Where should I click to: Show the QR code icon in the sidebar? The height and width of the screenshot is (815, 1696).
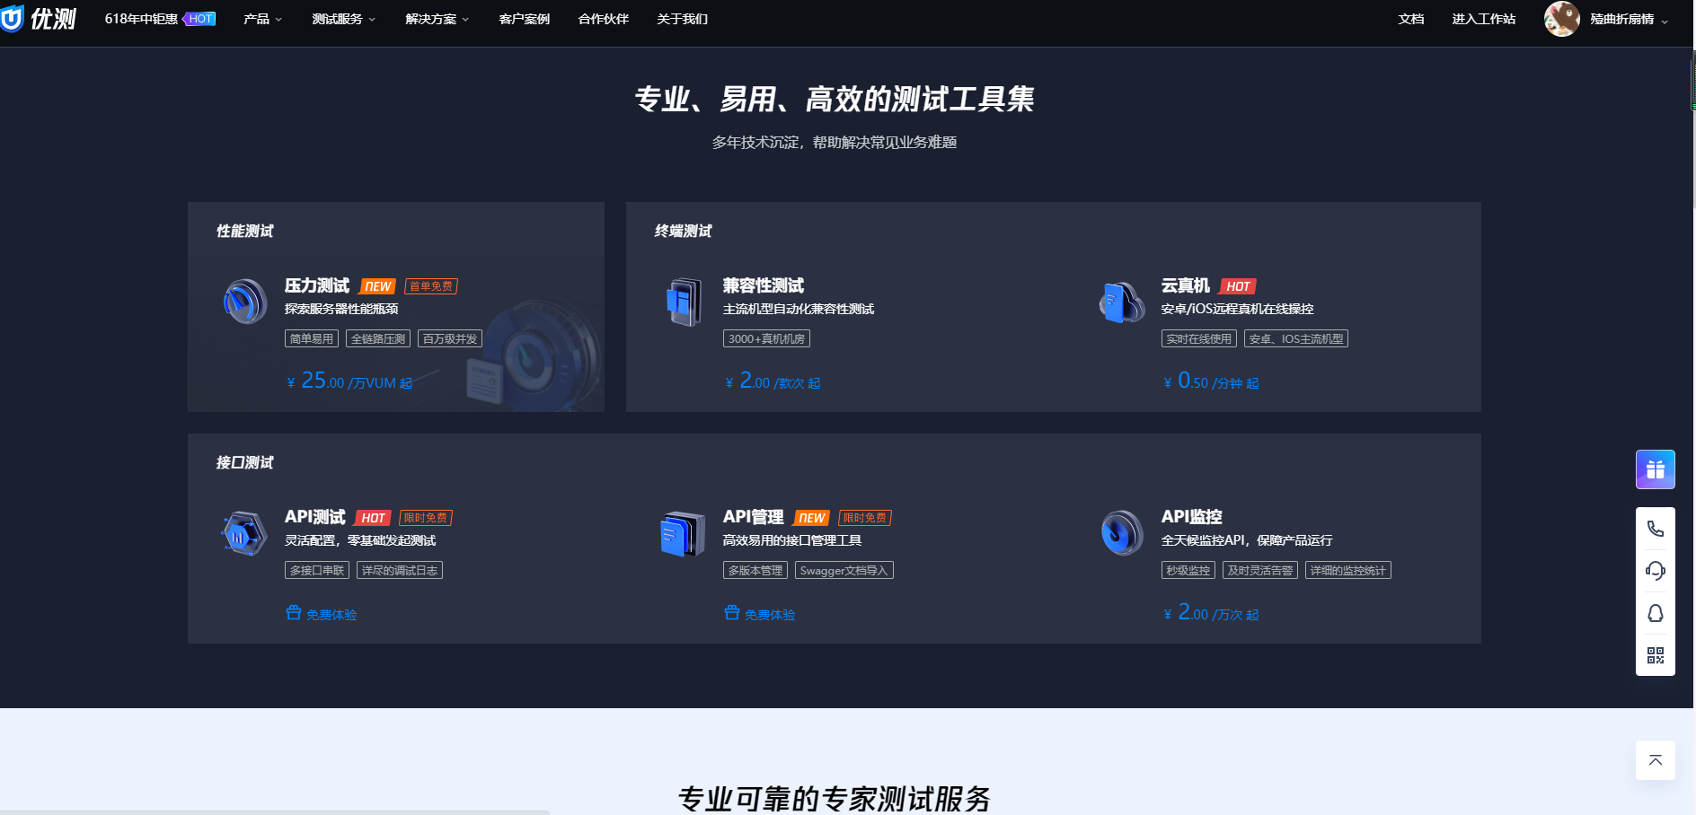[x=1656, y=655]
